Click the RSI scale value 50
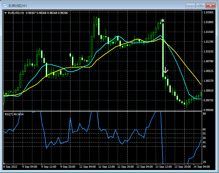Image resolution: width=219 pixels, height=173 pixels. pyautogui.click(x=204, y=138)
